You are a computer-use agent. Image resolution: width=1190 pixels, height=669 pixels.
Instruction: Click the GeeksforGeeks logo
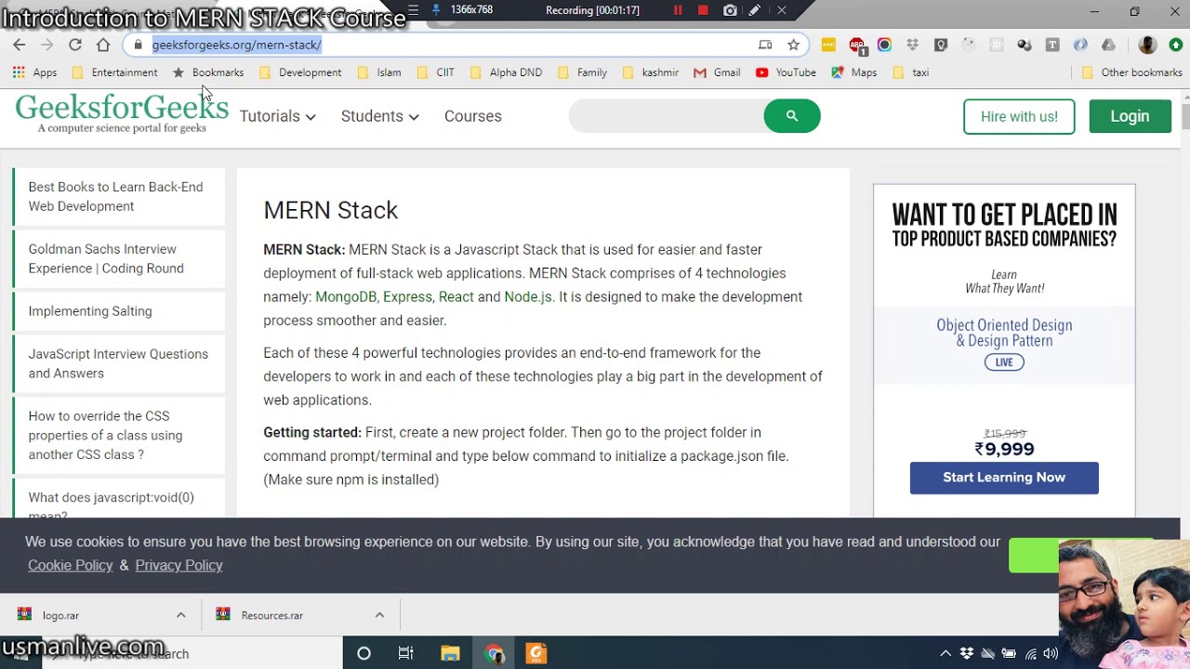pyautogui.click(x=122, y=113)
